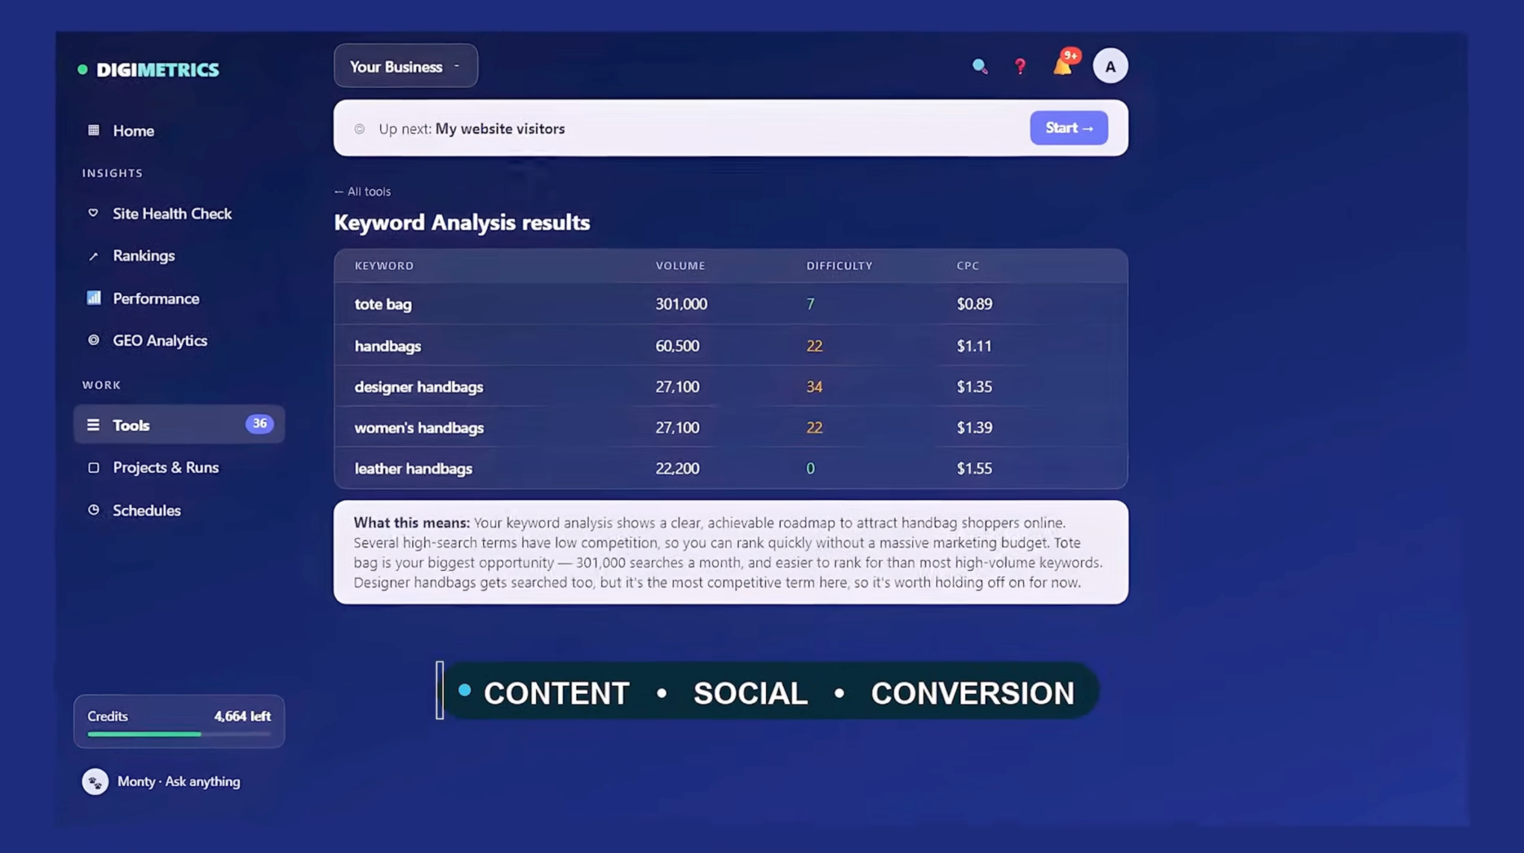
Task: Select the handbags keyword row
Action: click(x=730, y=345)
